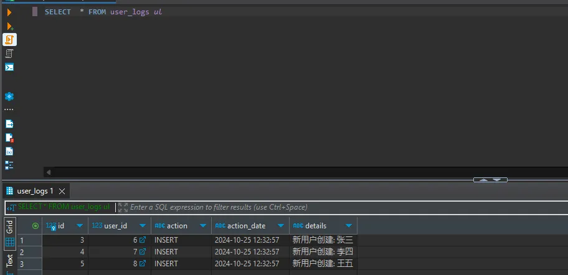Select the id cell with value 4
The image size is (568, 275).
(x=65, y=252)
